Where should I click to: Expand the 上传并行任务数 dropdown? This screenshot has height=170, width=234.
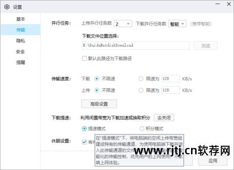[123, 24]
